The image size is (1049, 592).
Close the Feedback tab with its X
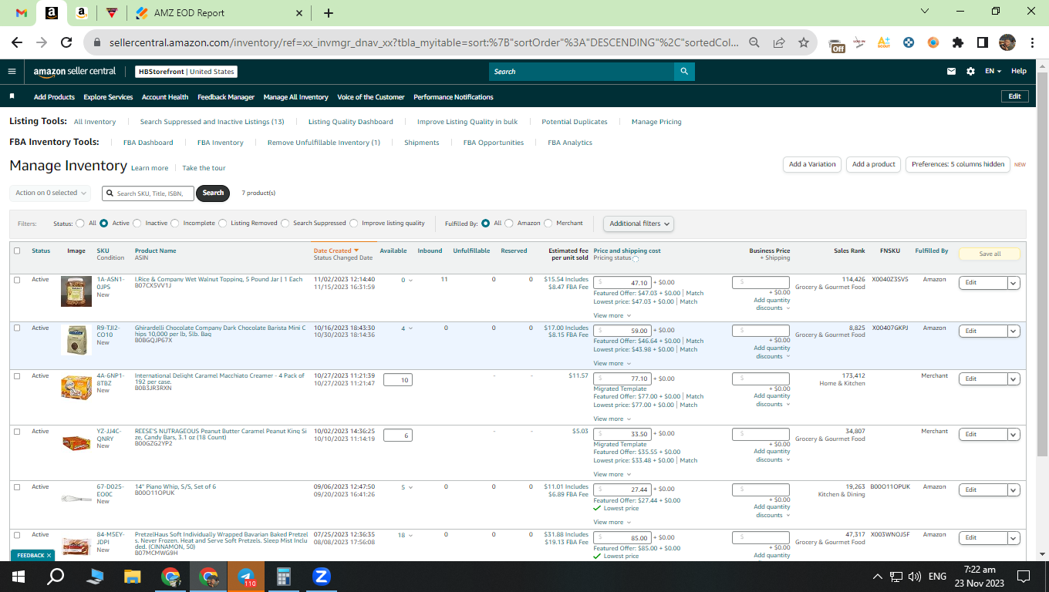tap(49, 555)
